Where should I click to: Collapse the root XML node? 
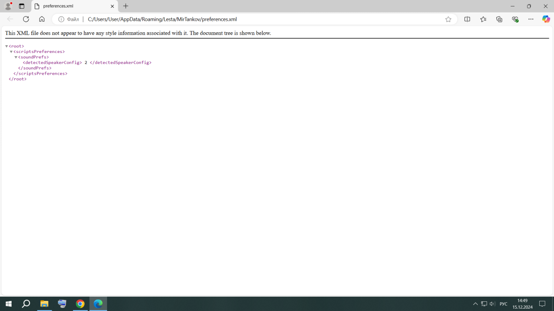pos(6,47)
